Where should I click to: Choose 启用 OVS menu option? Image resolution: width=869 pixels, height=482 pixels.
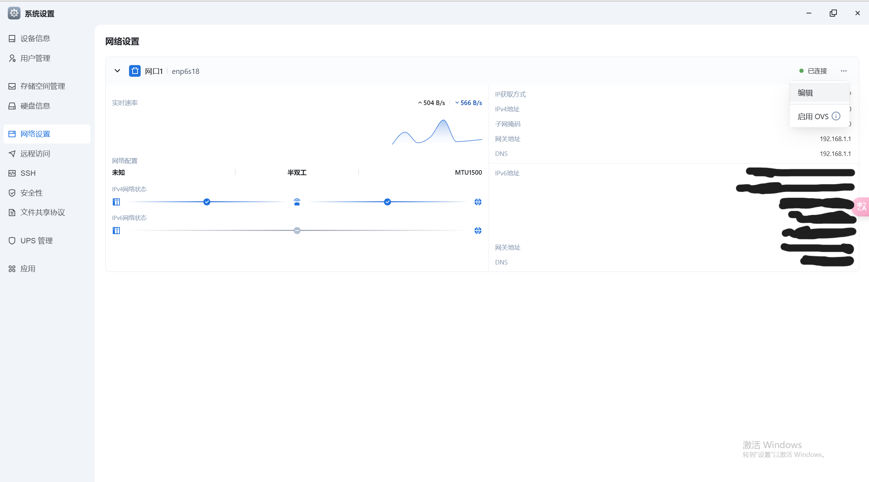click(x=813, y=116)
